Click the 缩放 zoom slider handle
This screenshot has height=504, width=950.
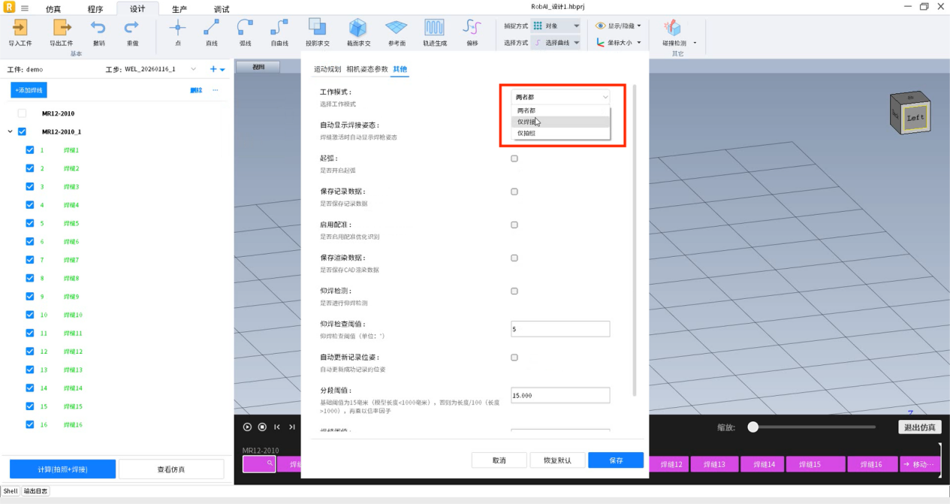pos(752,427)
